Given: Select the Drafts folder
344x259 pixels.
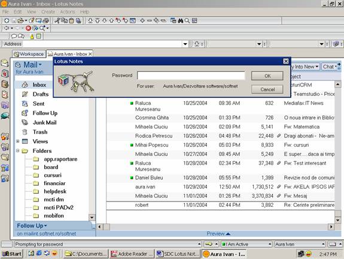Looking at the screenshot, I should coord(41,94).
